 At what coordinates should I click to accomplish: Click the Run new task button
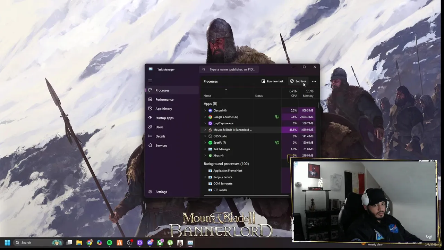point(272,81)
